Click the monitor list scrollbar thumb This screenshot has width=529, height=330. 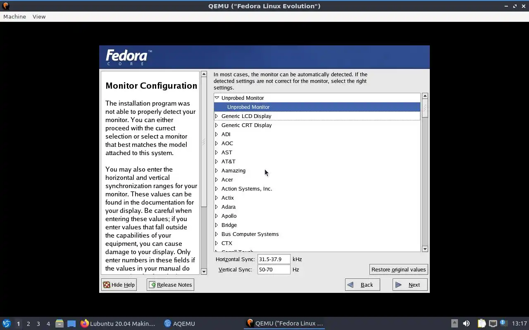(x=425, y=108)
